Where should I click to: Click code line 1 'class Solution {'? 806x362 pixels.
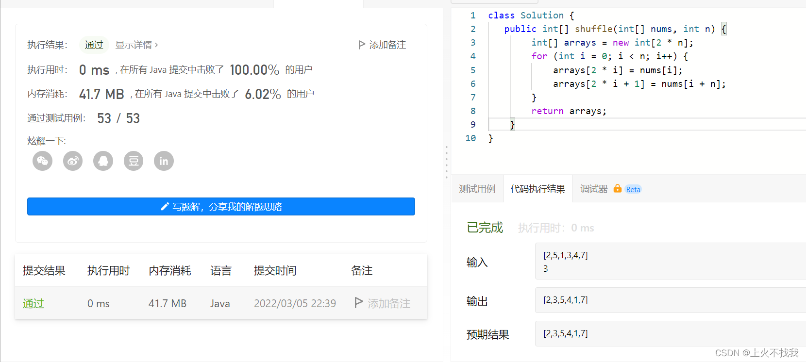point(531,16)
